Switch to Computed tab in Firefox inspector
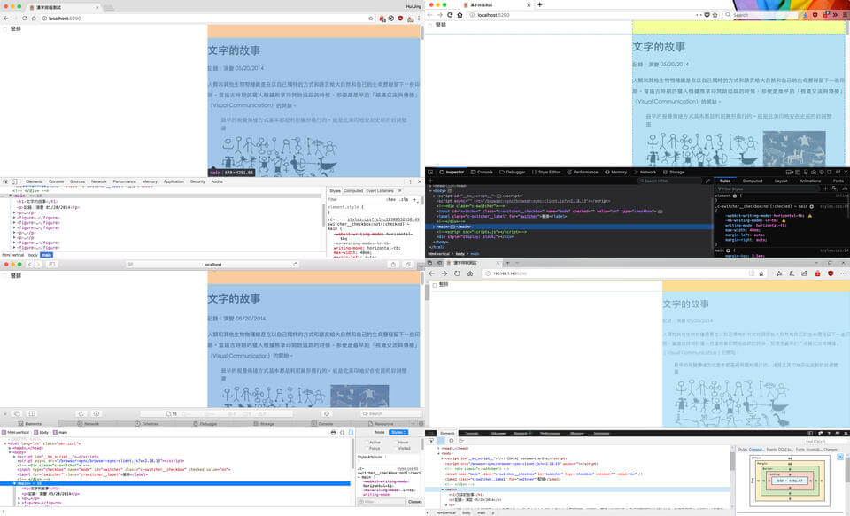 click(x=753, y=181)
